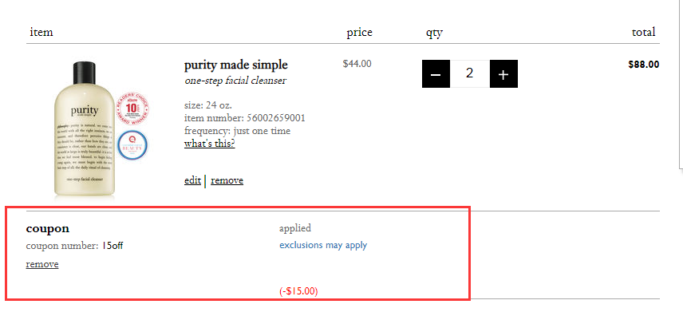This screenshot has width=683, height=312.
Task: Click the item number 56002659001 text
Action: click(245, 118)
